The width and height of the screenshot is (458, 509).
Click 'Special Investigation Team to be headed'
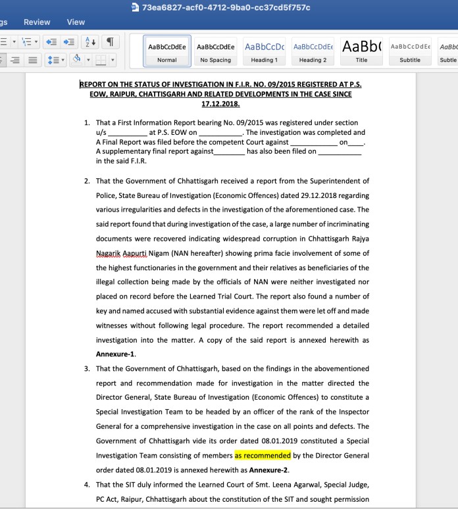point(163,412)
